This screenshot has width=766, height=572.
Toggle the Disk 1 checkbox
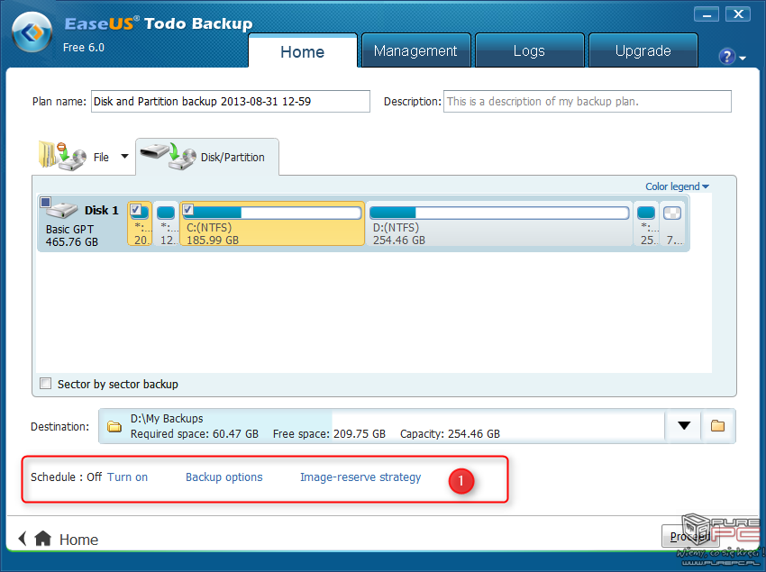(46, 203)
